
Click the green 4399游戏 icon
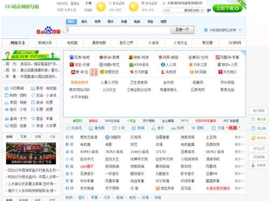coord(131,65)
